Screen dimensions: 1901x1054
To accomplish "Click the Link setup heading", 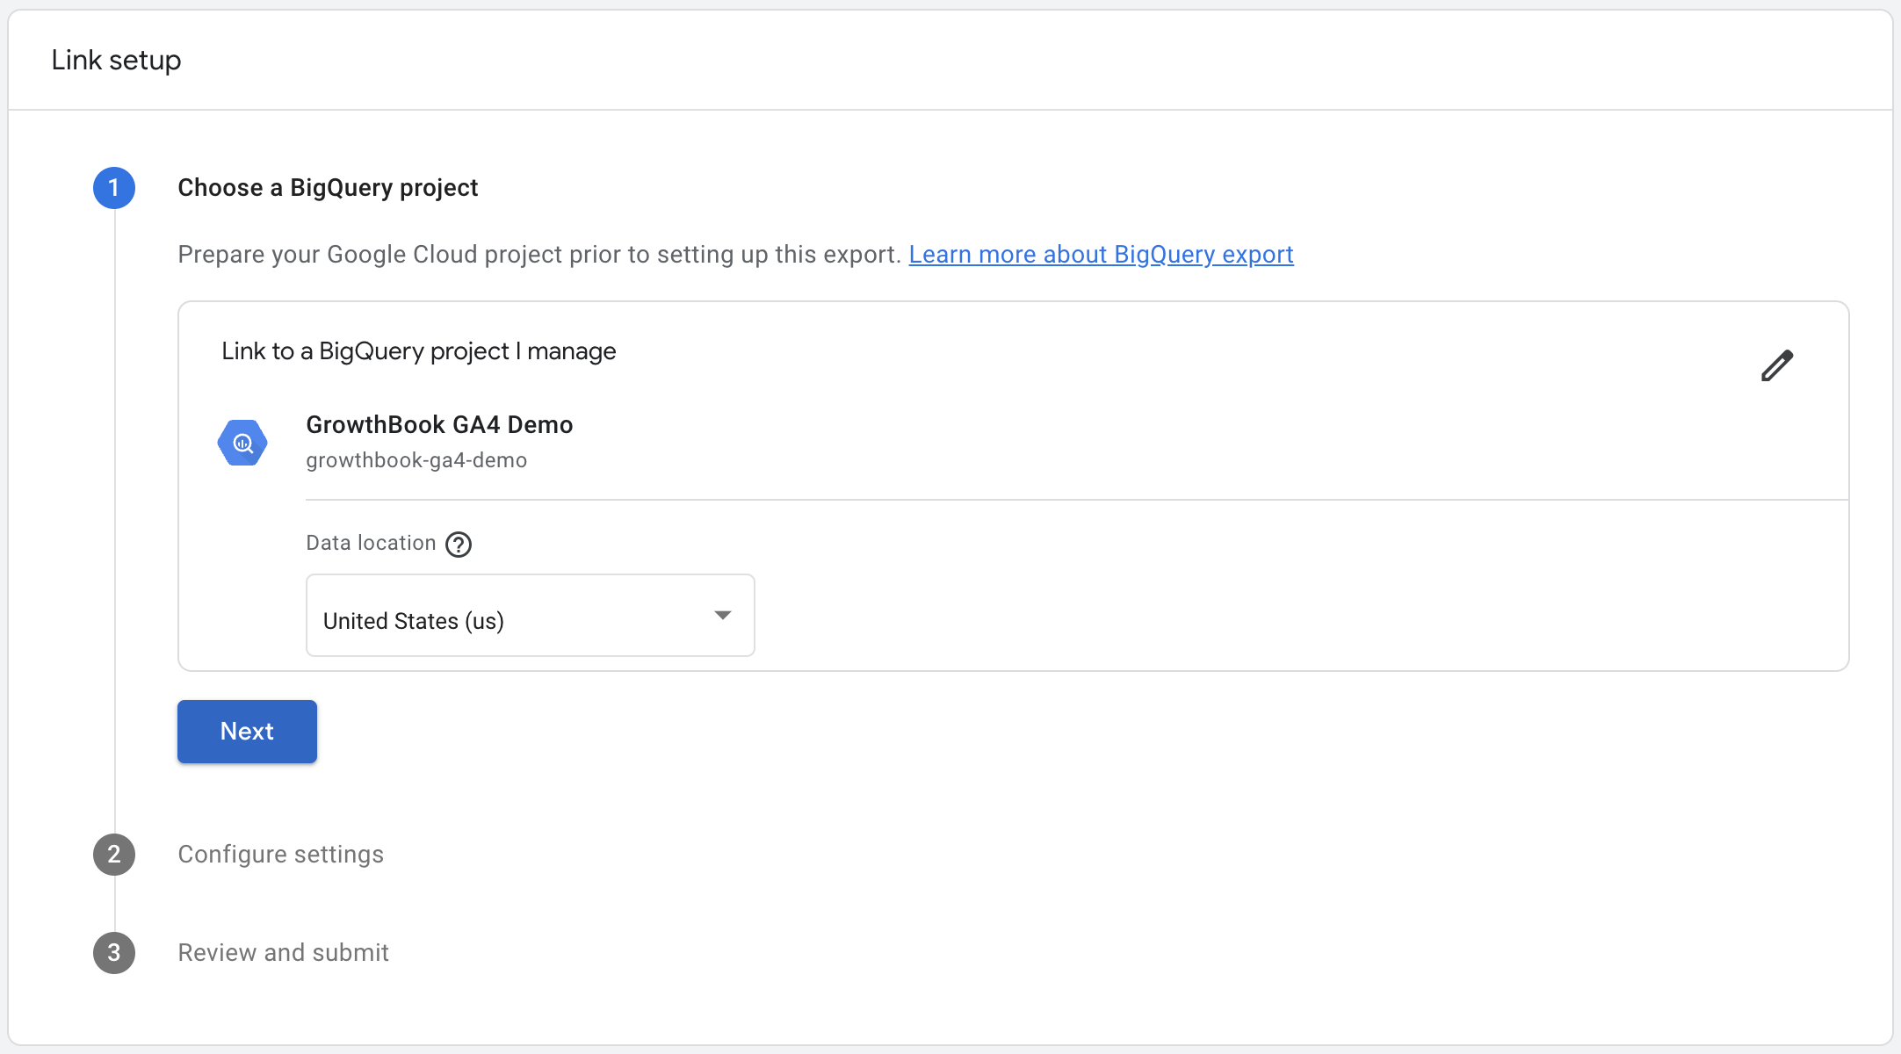I will 116,61.
